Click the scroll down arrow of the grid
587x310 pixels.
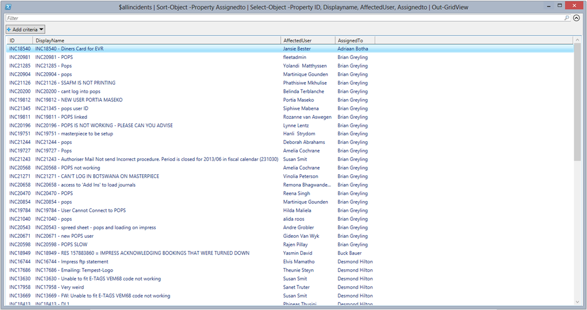click(577, 302)
